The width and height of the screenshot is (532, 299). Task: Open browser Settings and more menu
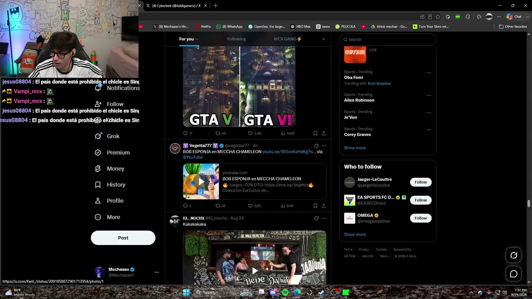tap(499, 17)
